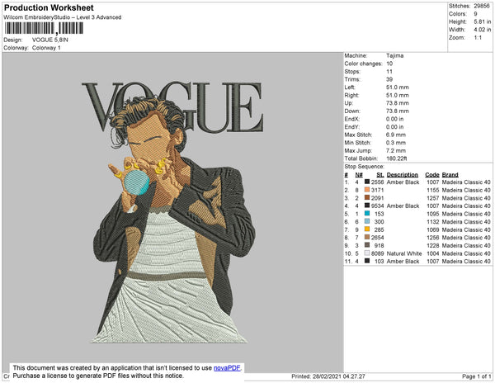Click the yellow swatch for code 1069
The height and width of the screenshot is (383, 495).
[x=367, y=229]
